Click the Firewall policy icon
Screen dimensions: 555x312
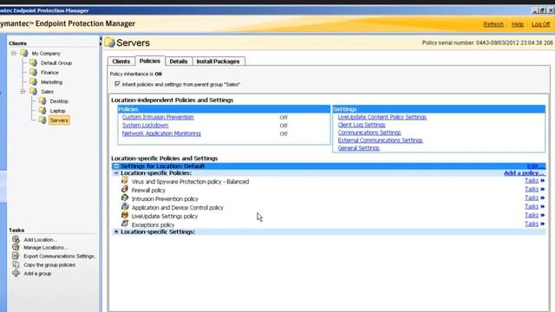click(125, 189)
